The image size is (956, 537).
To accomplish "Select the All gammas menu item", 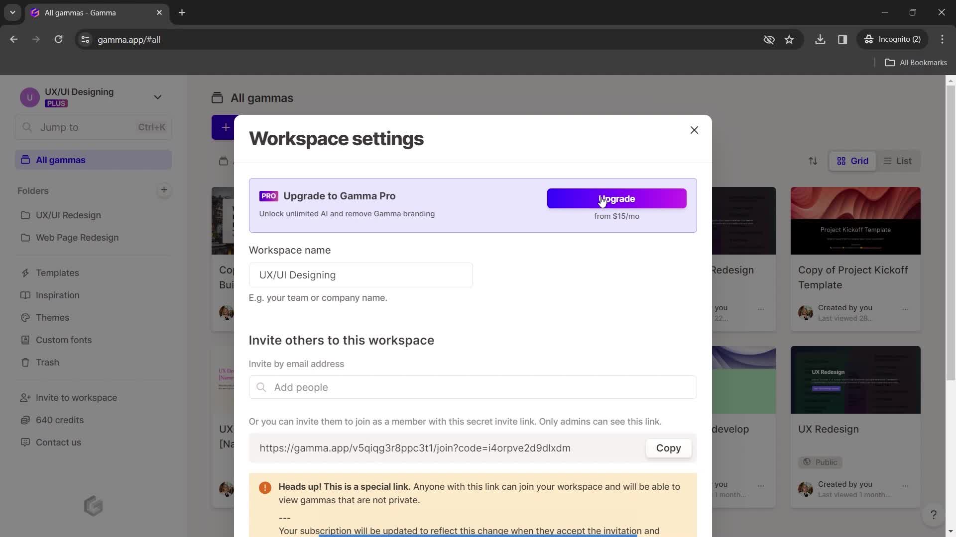I will 60,160.
